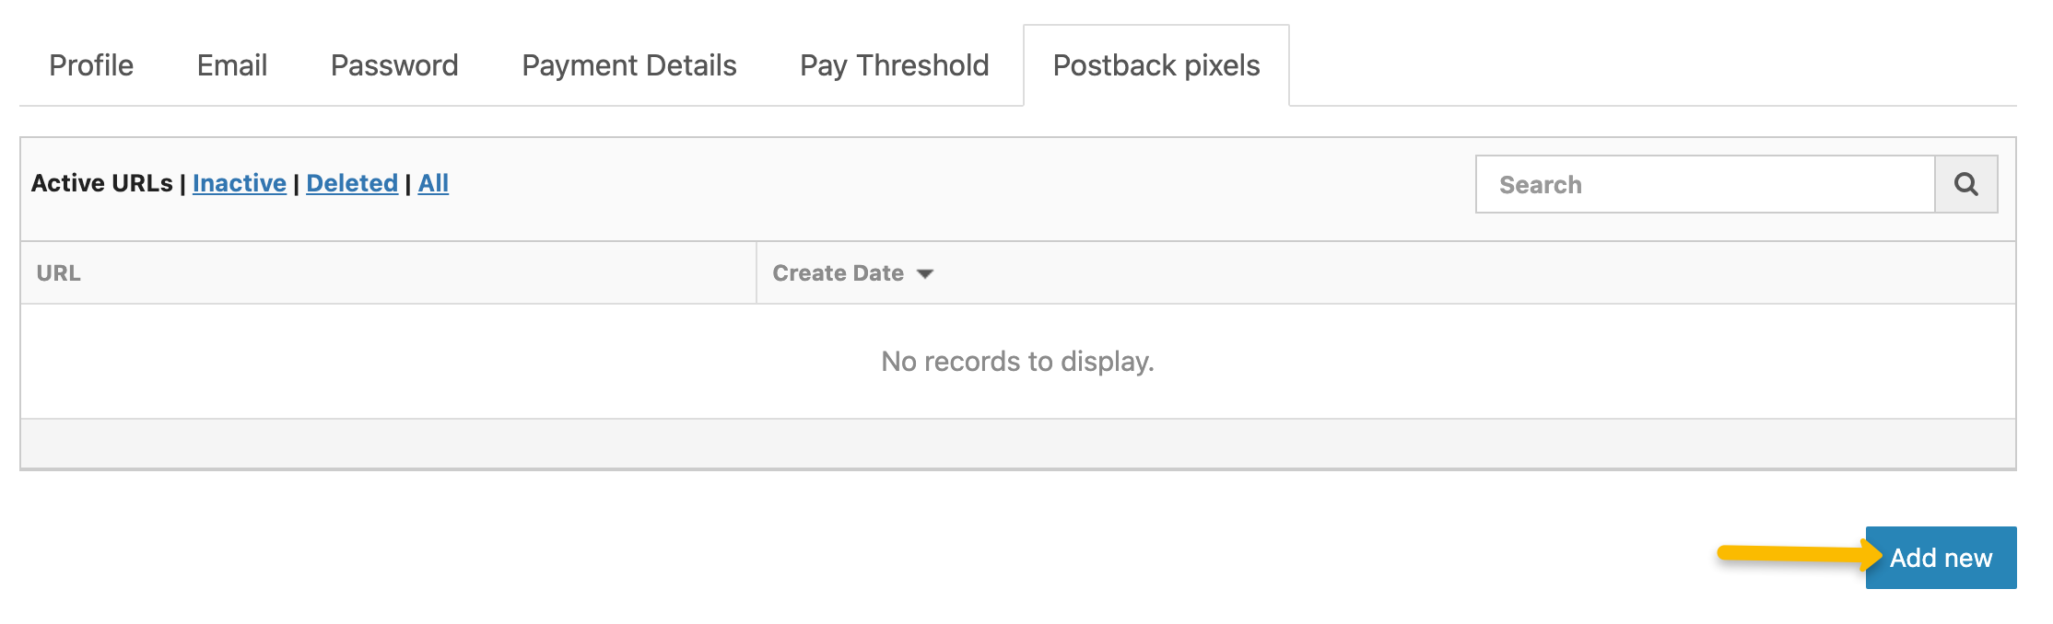Viewport: 2053px width, 624px height.
Task: Click the Postback pixels tab
Action: point(1156,65)
